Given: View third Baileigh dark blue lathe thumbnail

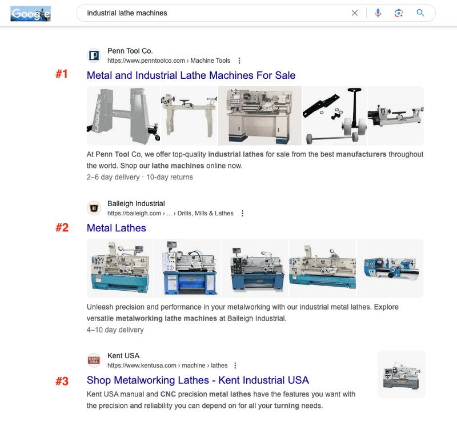Looking at the screenshot, I should click(x=255, y=268).
